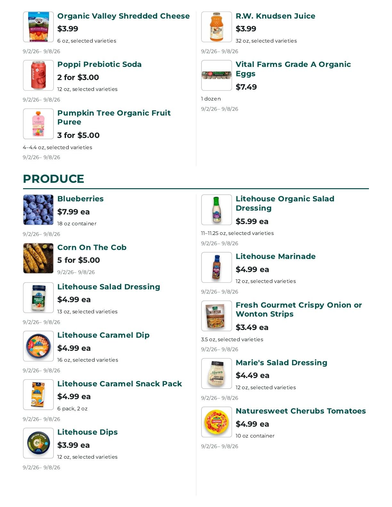Select the Corn On The Cob photo

[38, 258]
